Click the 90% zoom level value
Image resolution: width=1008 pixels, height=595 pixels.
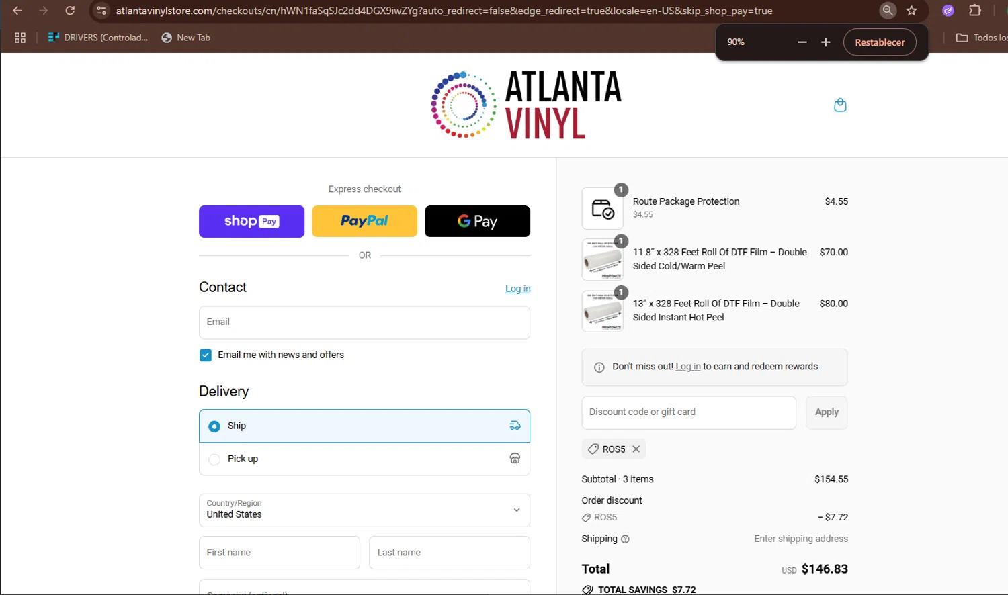(736, 42)
